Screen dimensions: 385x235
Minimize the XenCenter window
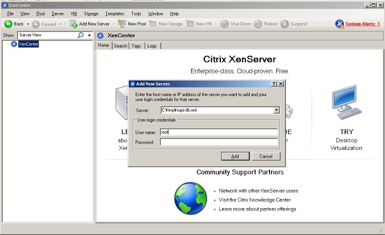click(x=367, y=5)
